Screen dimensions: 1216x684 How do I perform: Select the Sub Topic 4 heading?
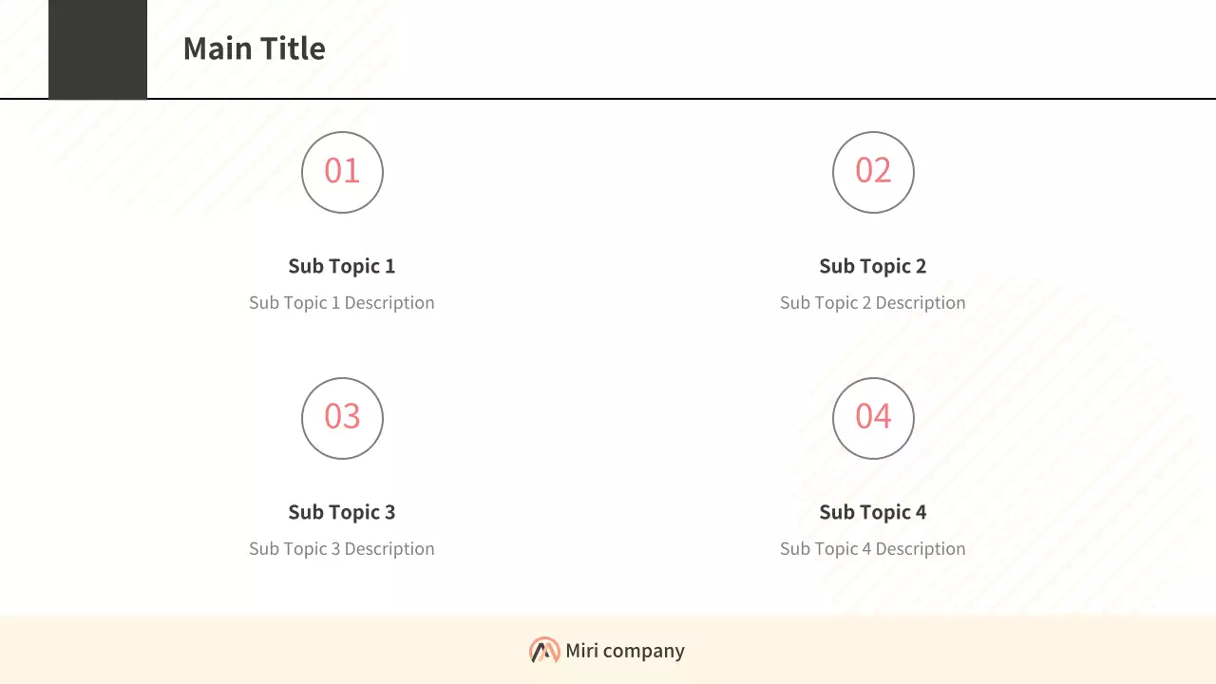point(873,512)
